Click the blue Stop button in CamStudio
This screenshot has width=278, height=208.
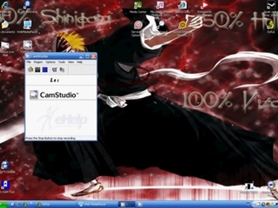[x=45, y=70]
